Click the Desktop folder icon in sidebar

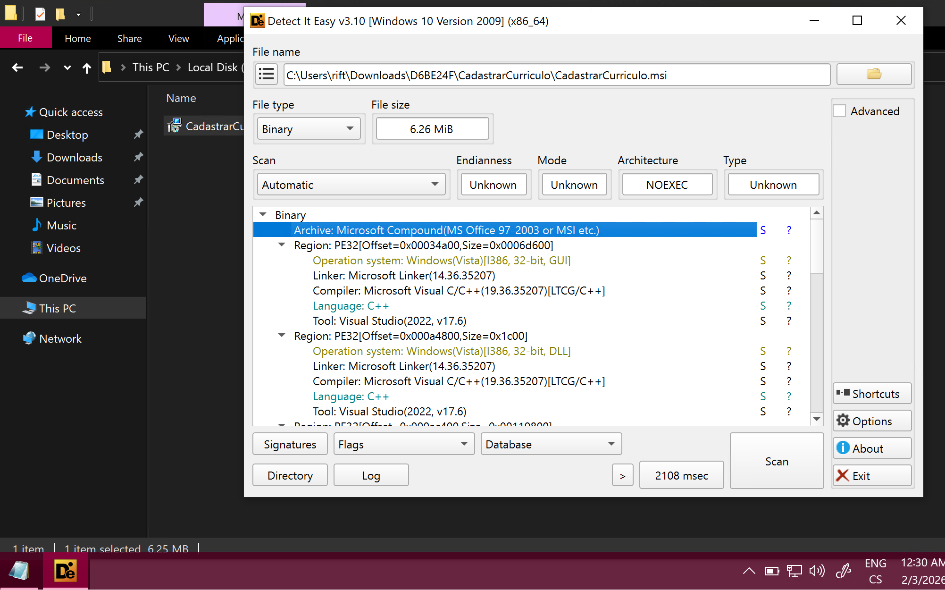[x=36, y=135]
